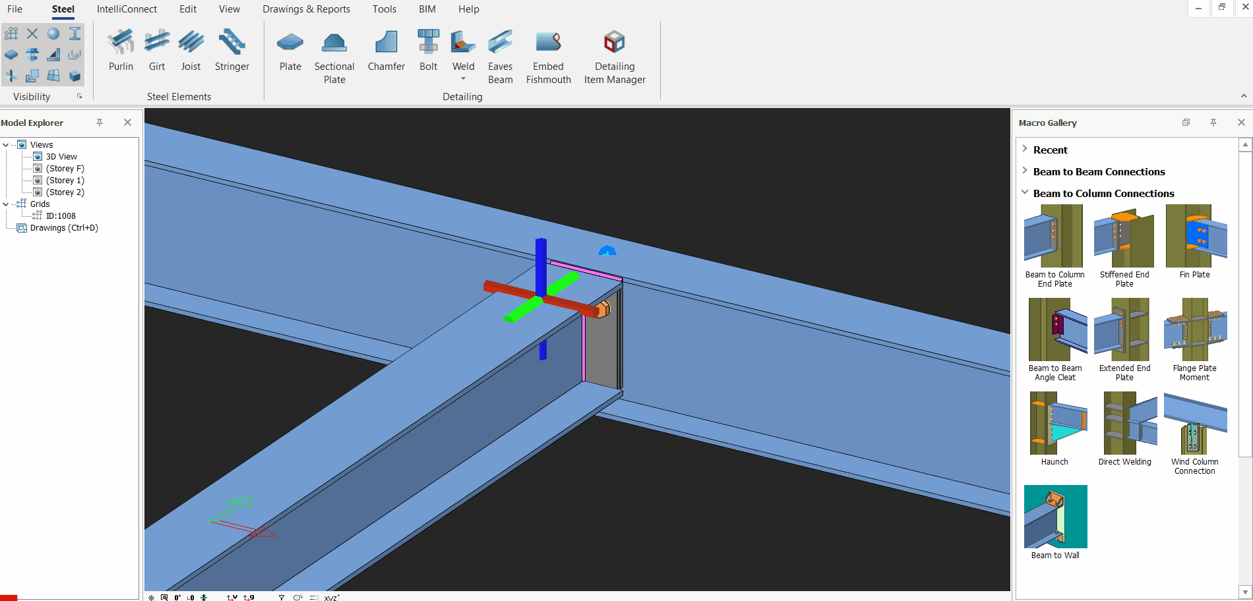This screenshot has width=1253, height=601.
Task: Click the Bolt tool icon
Action: (x=428, y=49)
